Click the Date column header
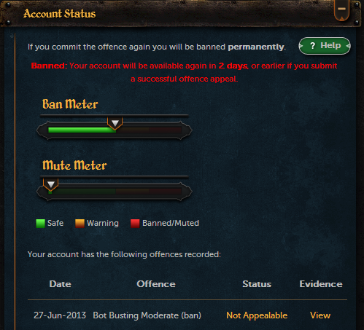 60,284
